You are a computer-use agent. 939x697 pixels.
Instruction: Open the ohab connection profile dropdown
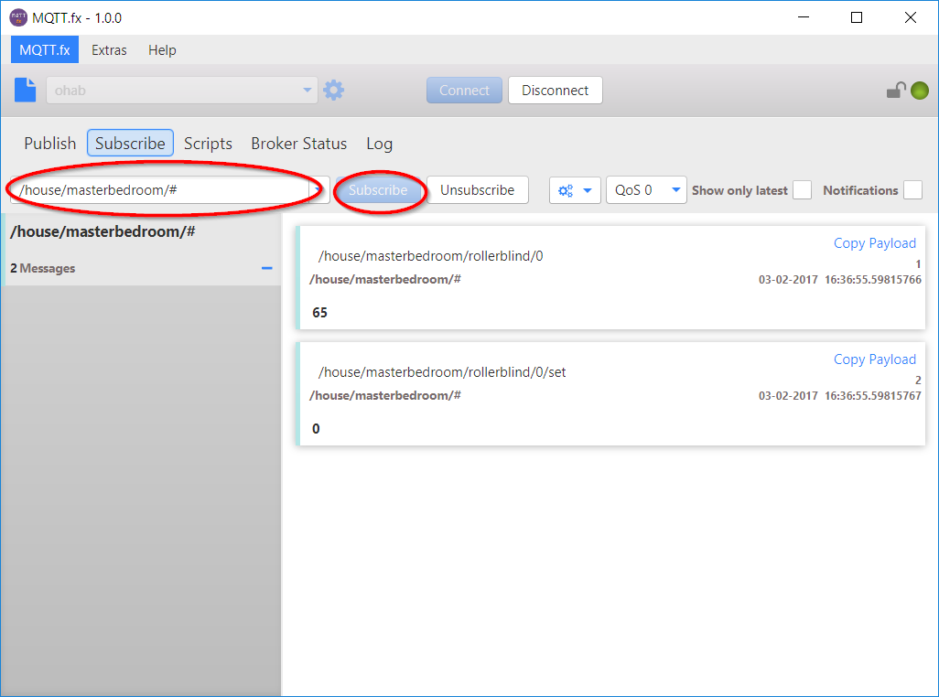point(182,91)
